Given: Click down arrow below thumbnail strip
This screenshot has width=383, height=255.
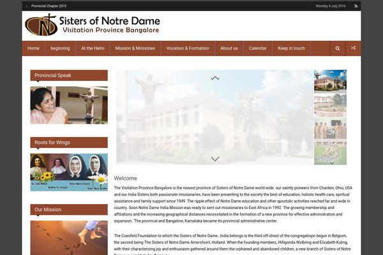Looking at the screenshot, I should 332,163.
